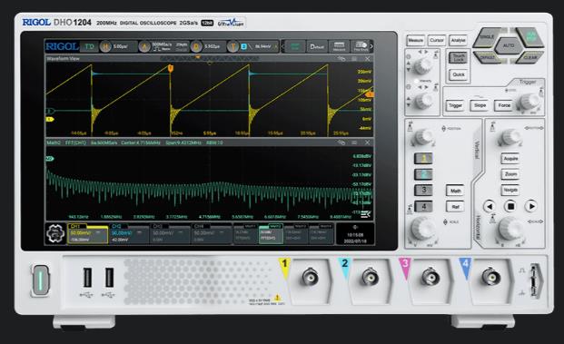Expand the screen toolbar with the right arrow
This screenshot has height=344, width=564.
(x=371, y=46)
